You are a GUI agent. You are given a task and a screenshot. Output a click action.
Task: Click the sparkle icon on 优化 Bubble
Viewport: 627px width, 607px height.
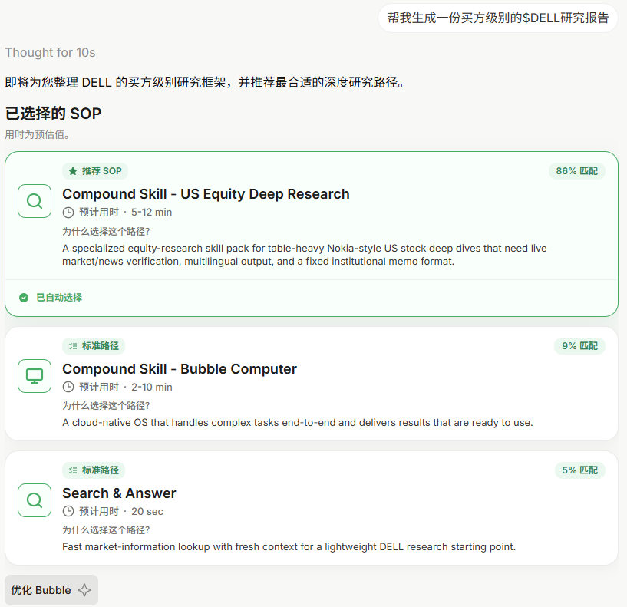[84, 590]
